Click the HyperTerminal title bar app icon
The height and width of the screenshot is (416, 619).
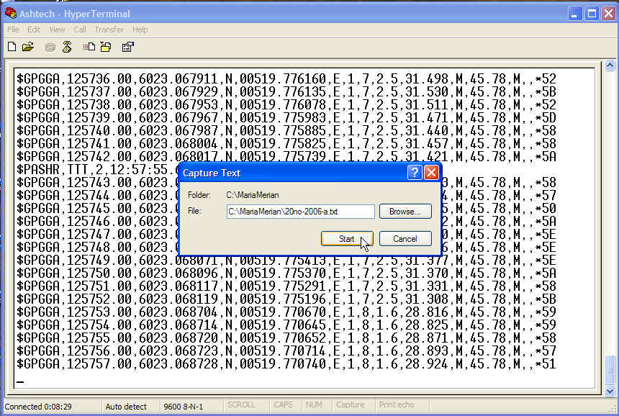click(10, 12)
